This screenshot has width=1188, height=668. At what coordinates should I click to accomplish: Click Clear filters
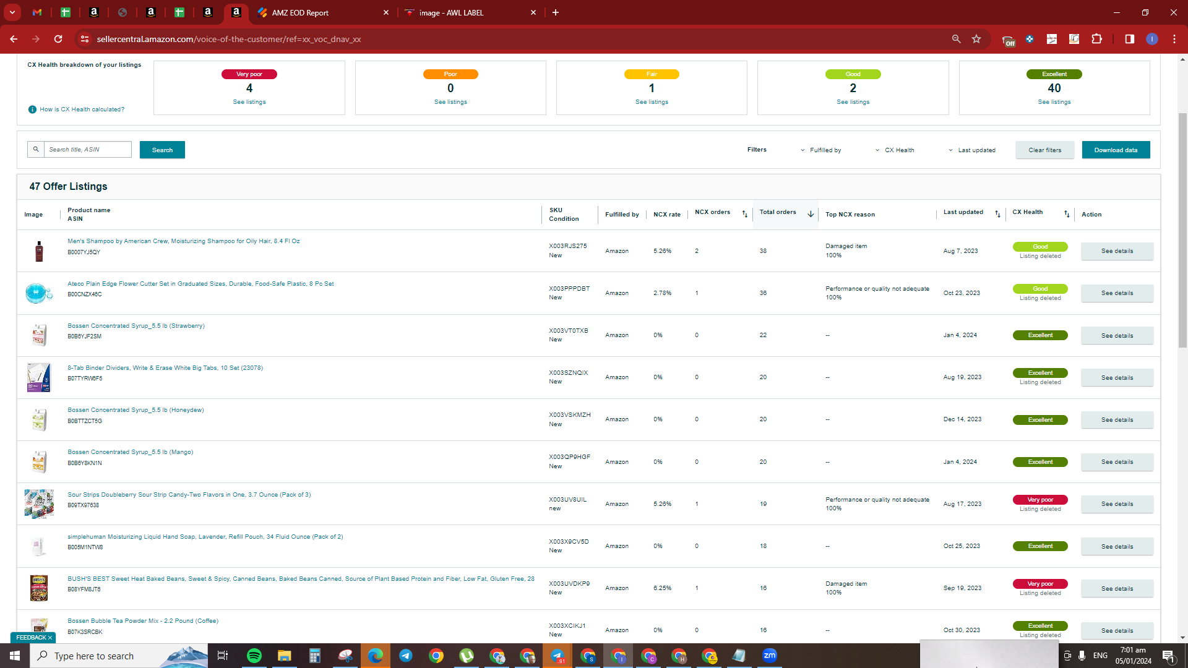coord(1045,150)
